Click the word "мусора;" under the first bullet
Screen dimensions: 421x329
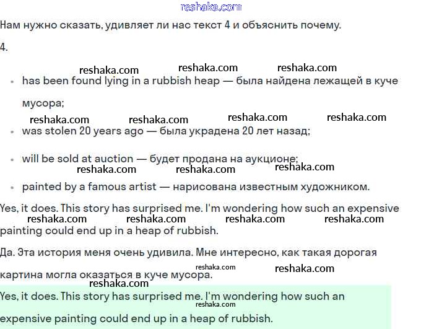coord(43,103)
